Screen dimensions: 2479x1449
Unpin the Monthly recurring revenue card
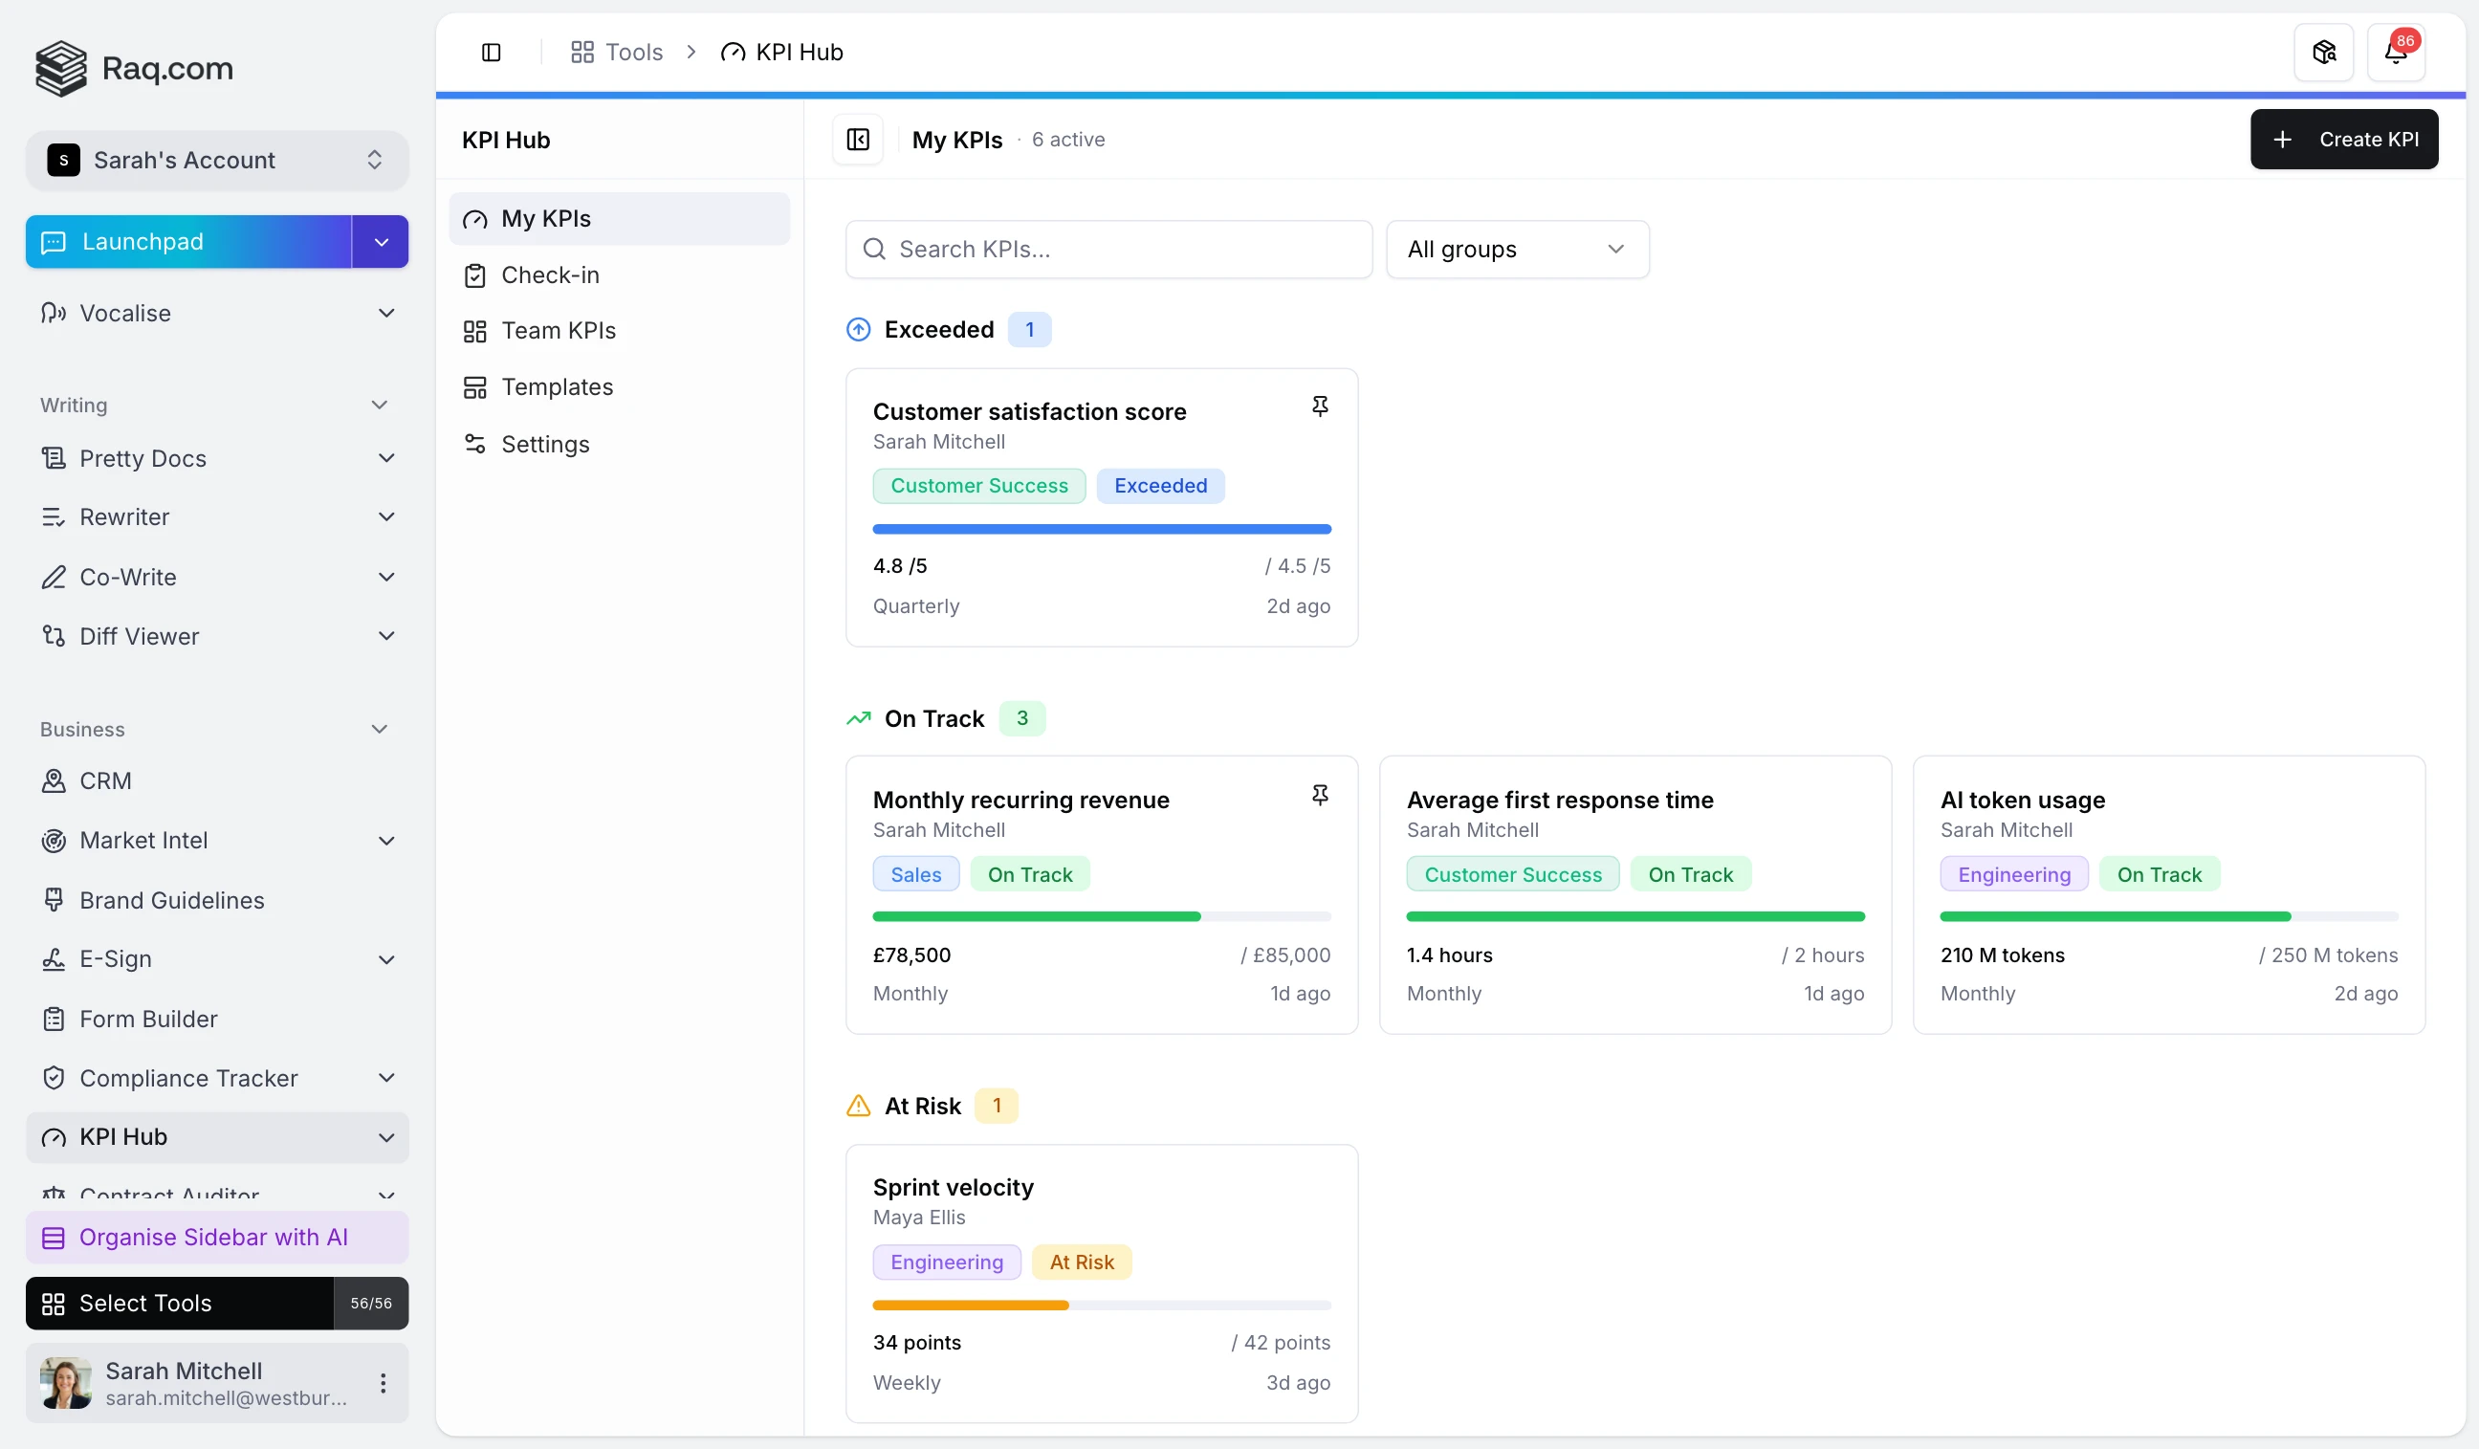(1319, 794)
